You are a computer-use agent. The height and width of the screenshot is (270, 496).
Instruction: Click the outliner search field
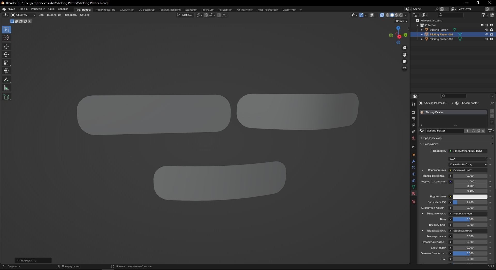click(451, 15)
